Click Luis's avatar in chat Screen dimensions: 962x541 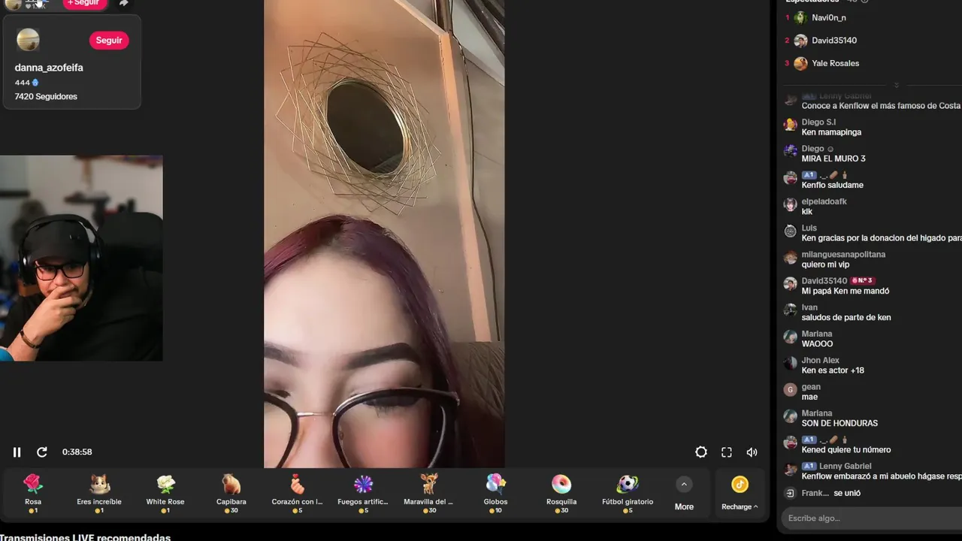790,231
